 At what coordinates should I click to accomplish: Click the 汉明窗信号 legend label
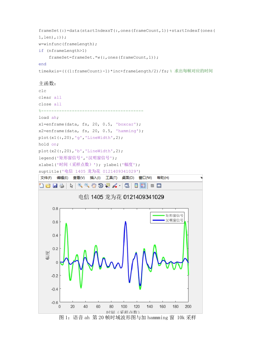coord(174,220)
